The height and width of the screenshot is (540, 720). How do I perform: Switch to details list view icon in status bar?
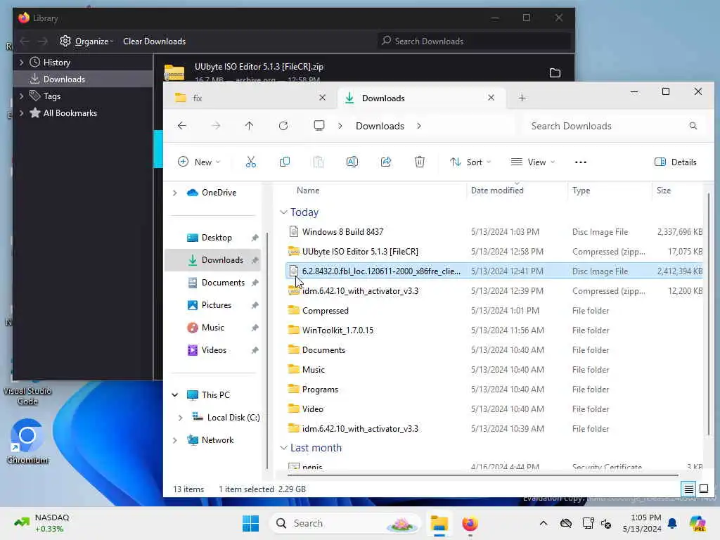point(688,489)
